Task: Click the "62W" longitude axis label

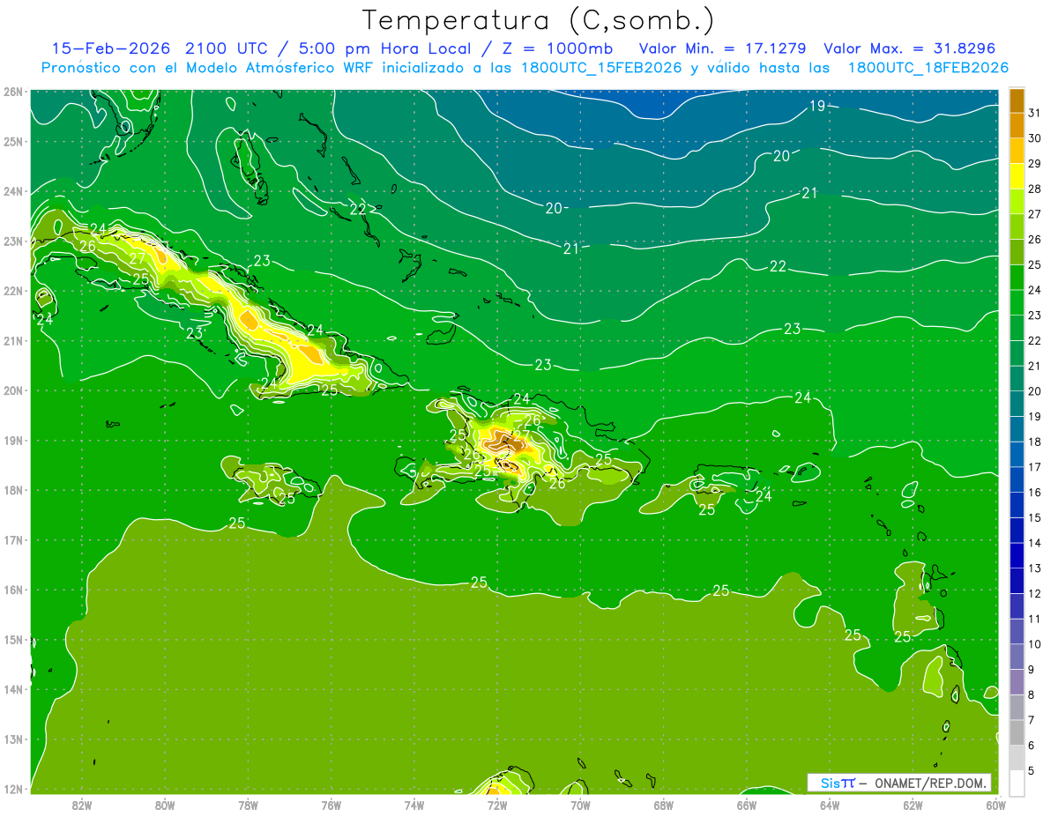Action: [x=913, y=805]
